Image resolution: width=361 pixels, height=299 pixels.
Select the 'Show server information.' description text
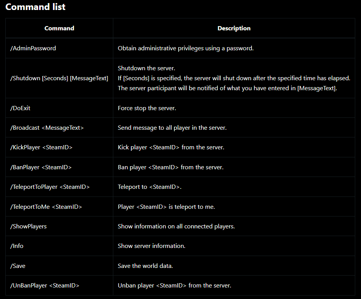[151, 246]
